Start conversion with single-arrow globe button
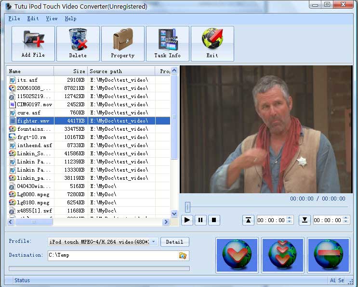358x287 pixels. click(237, 255)
